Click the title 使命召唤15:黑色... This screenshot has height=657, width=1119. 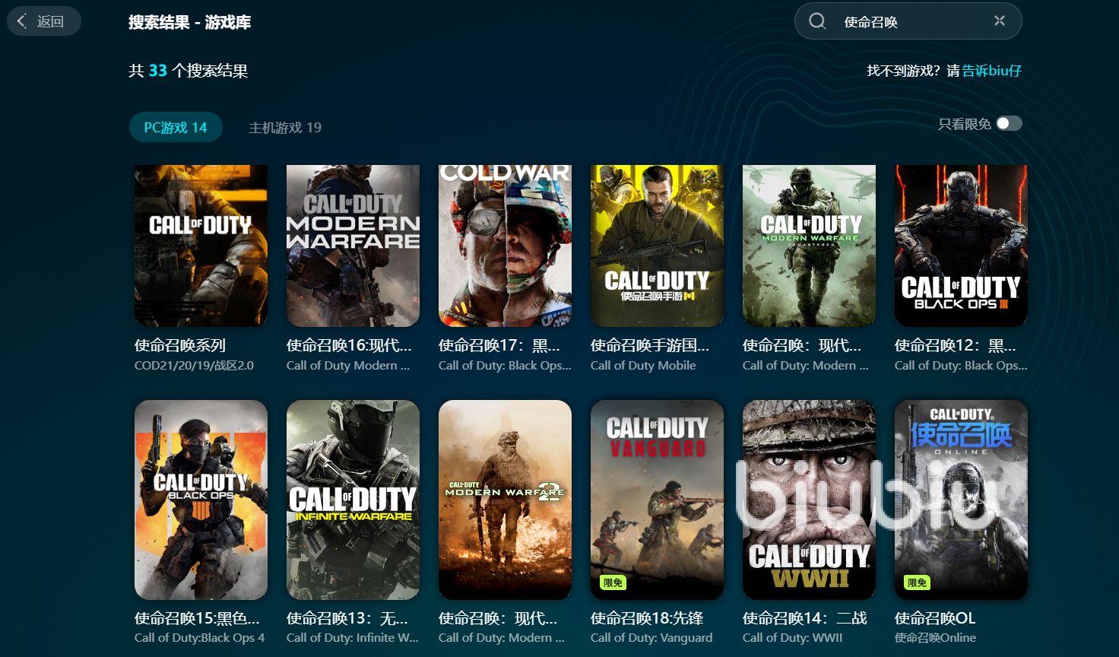[x=197, y=618]
